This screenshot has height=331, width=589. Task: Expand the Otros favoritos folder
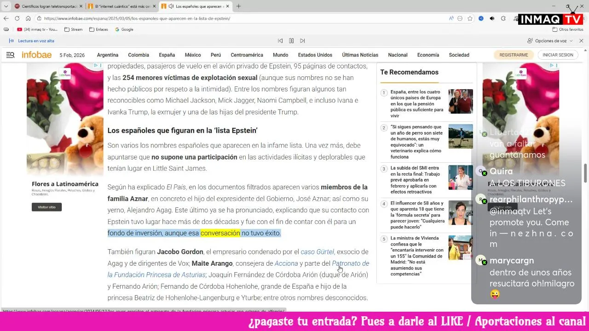(568, 29)
